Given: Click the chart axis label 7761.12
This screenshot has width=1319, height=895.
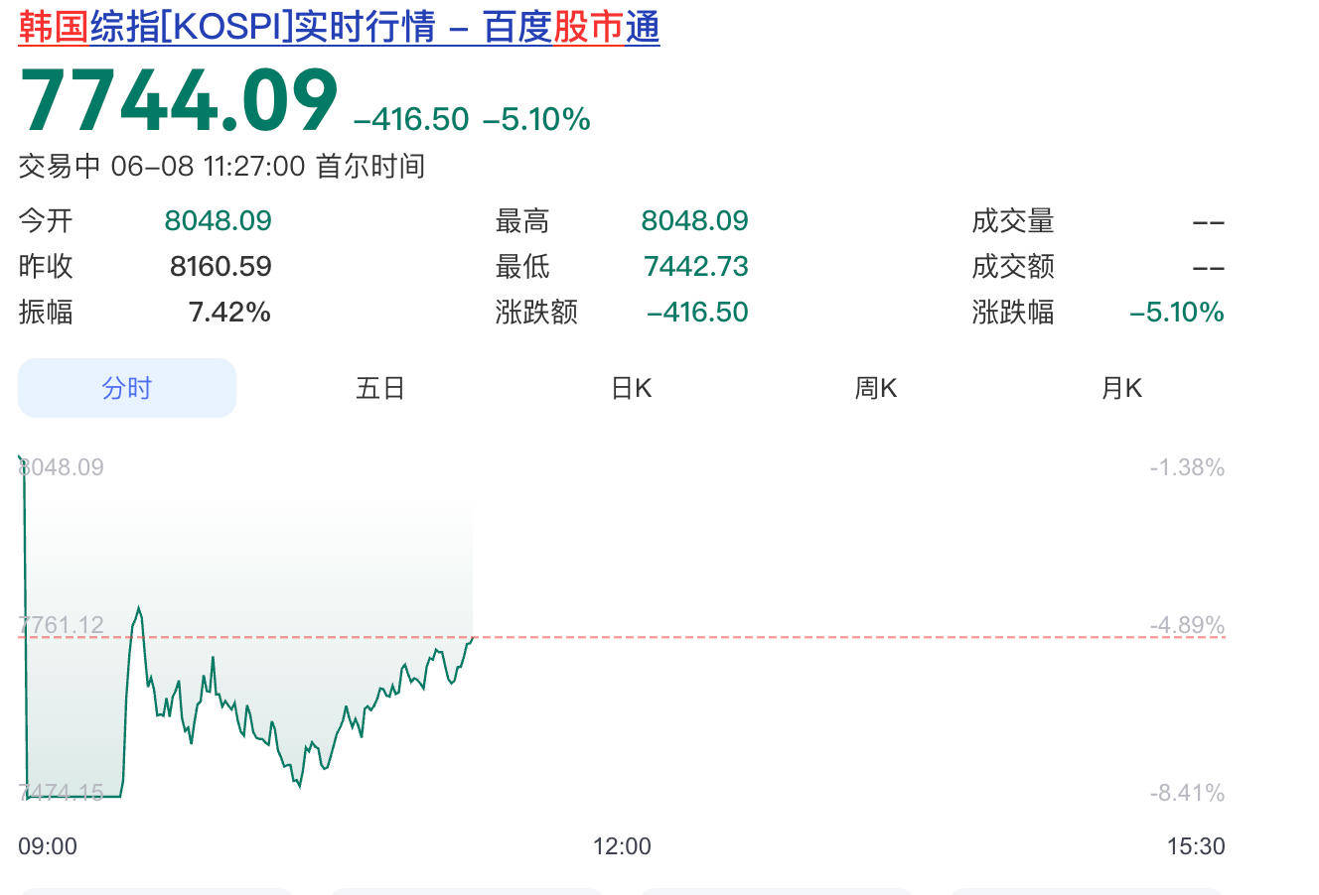Looking at the screenshot, I should [62, 624].
